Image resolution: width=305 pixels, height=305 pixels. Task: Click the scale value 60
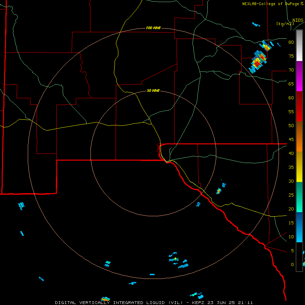click(291, 98)
